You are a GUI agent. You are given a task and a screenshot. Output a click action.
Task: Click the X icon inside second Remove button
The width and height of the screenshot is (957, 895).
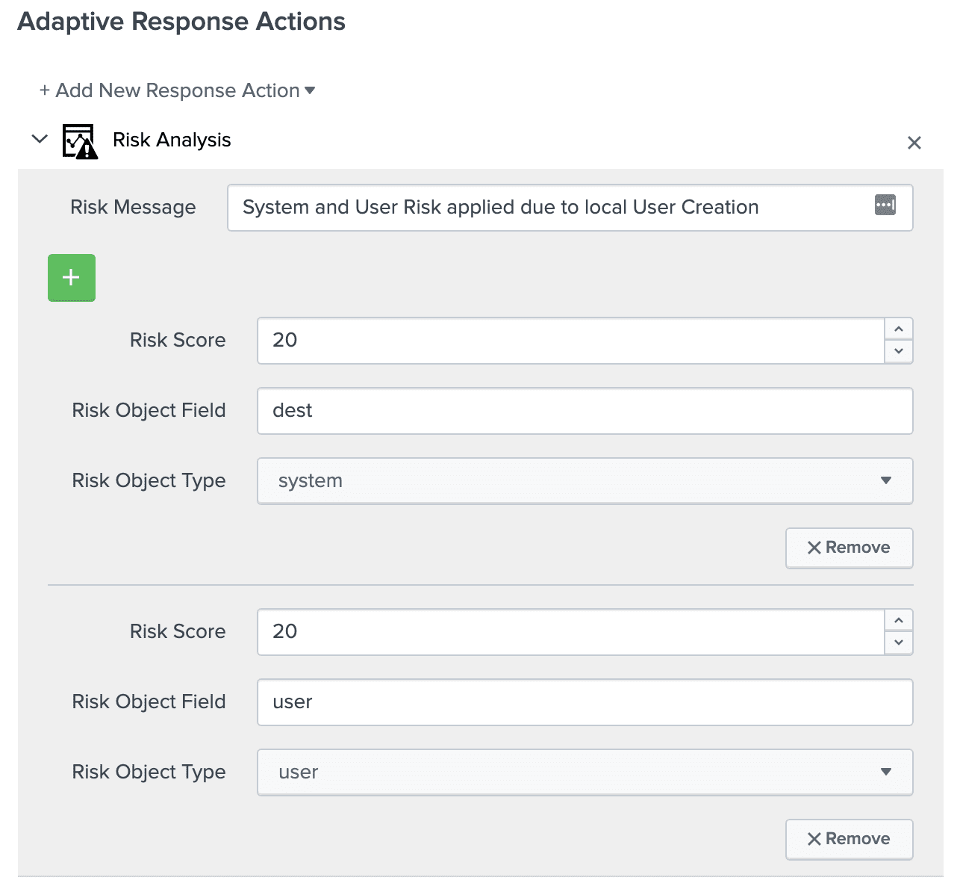click(814, 839)
